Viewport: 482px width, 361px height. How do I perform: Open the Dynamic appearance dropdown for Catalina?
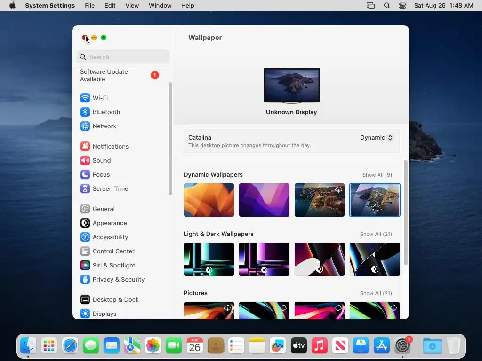tap(377, 138)
